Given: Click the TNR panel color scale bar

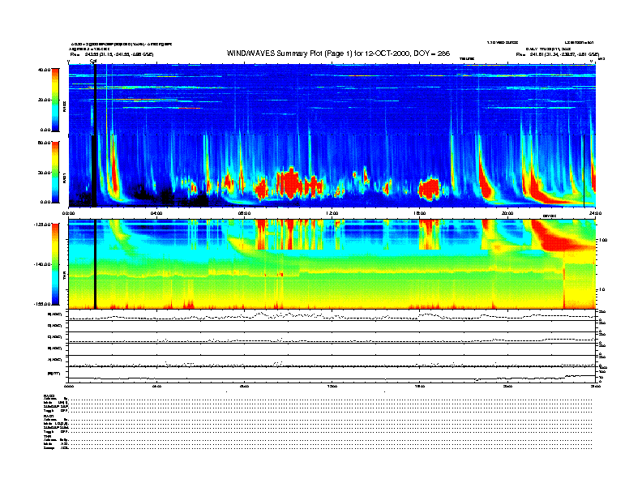Looking at the screenshot, I should (x=55, y=264).
